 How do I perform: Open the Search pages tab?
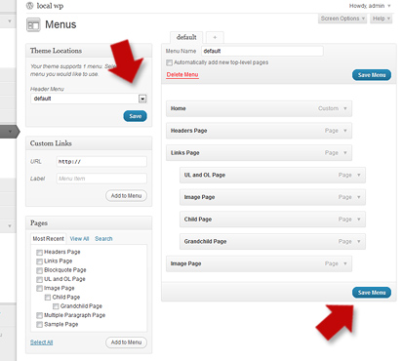(x=103, y=239)
